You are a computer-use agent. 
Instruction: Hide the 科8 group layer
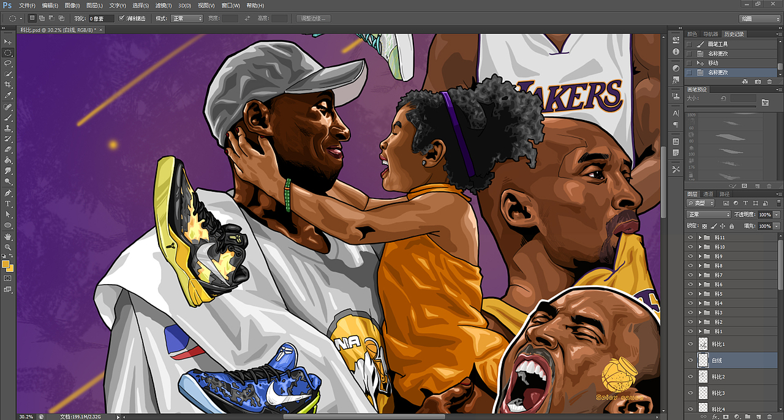tap(690, 266)
